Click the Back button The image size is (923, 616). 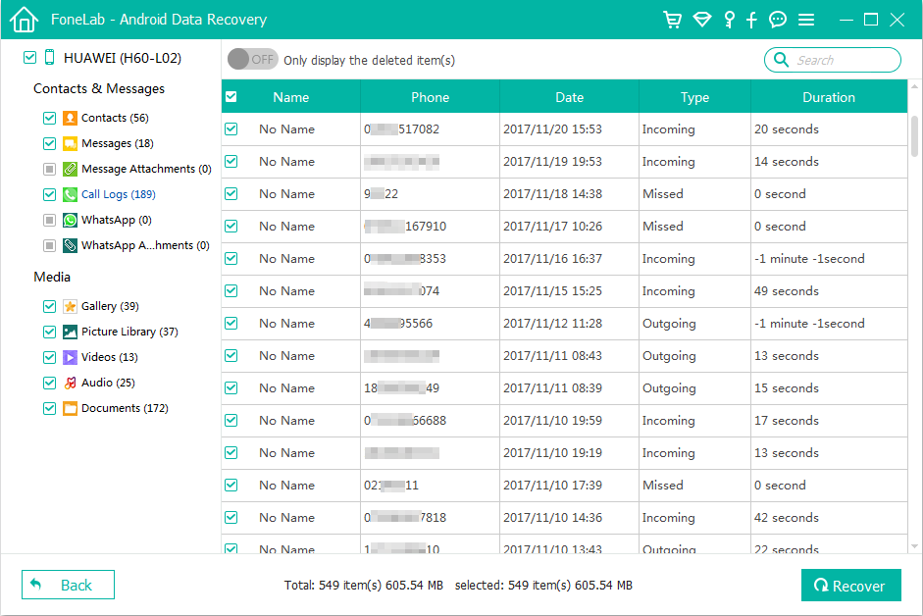pyautogui.click(x=67, y=585)
